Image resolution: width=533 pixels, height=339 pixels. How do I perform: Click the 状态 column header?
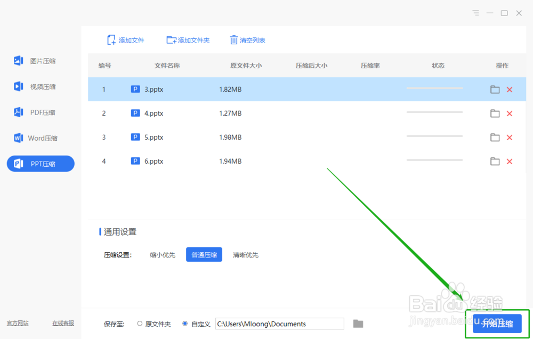(438, 65)
